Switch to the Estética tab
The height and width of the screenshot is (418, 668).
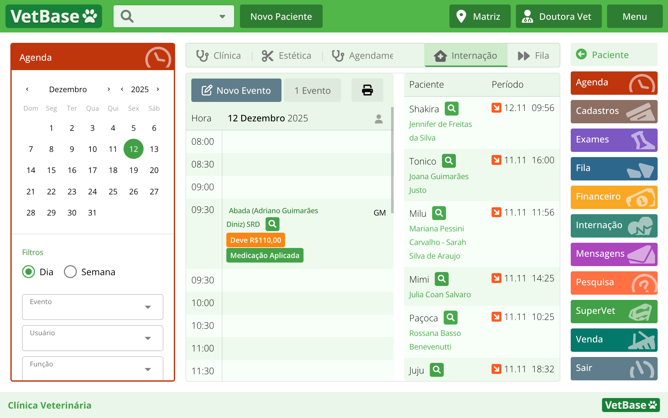click(x=286, y=55)
